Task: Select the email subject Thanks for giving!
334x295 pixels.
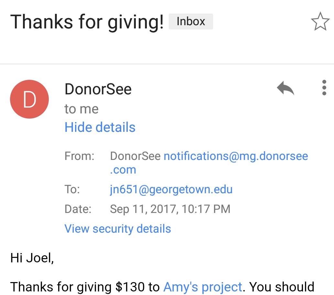Action: point(87,22)
